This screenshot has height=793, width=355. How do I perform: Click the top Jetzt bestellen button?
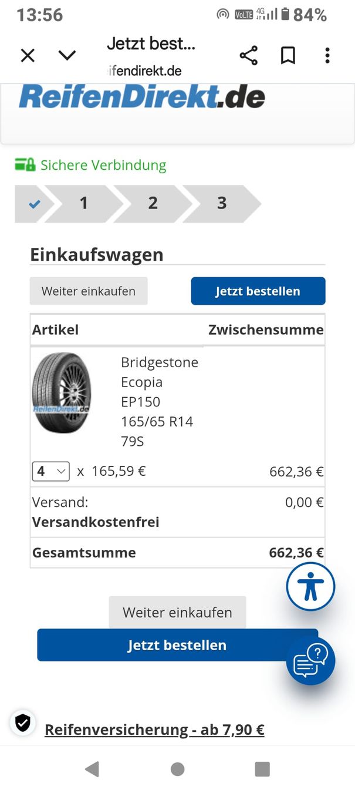pos(258,291)
